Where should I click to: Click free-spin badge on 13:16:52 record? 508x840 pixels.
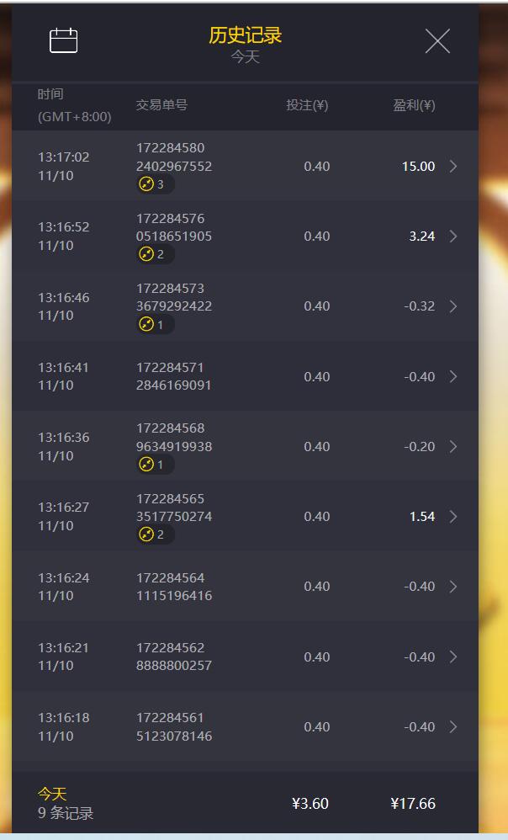coord(155,254)
